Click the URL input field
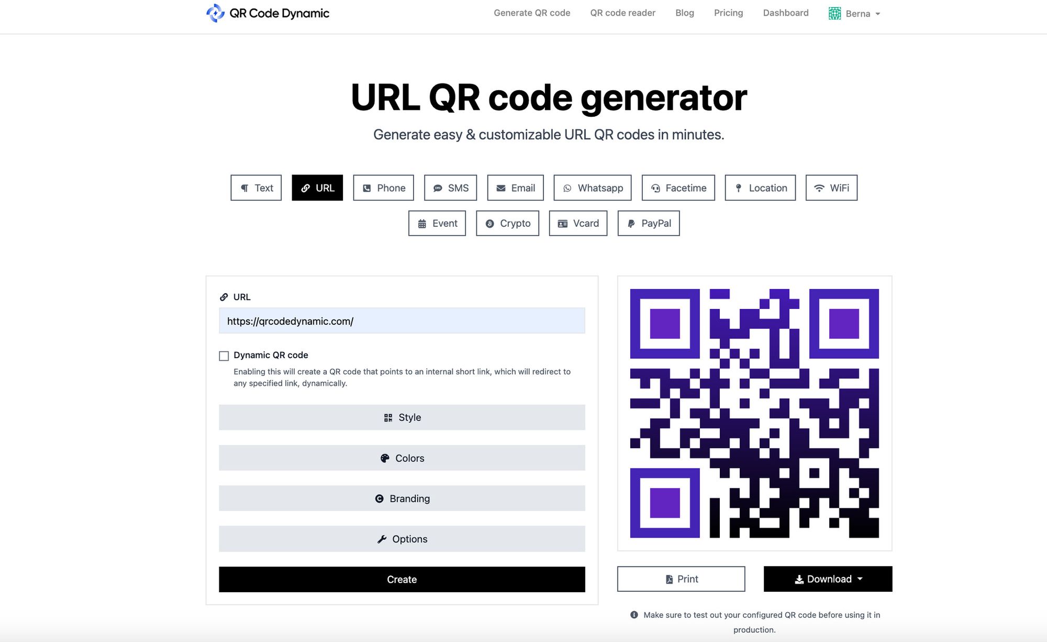 (x=402, y=320)
